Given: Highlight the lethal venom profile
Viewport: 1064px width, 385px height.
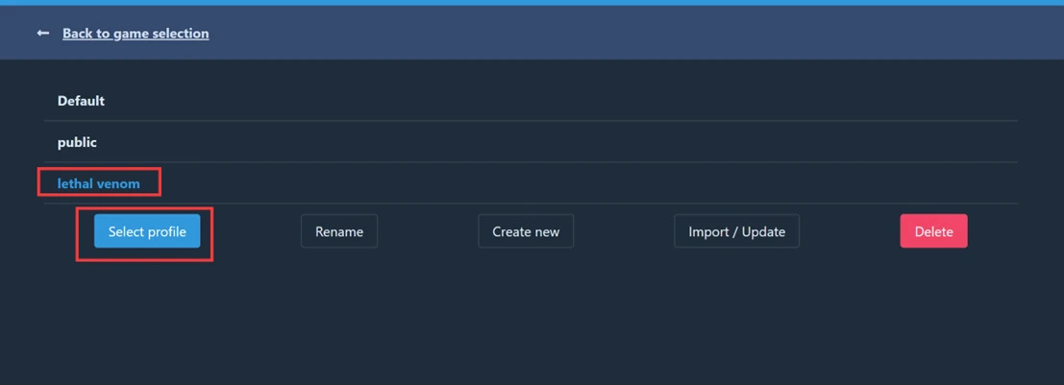Looking at the screenshot, I should (98, 183).
